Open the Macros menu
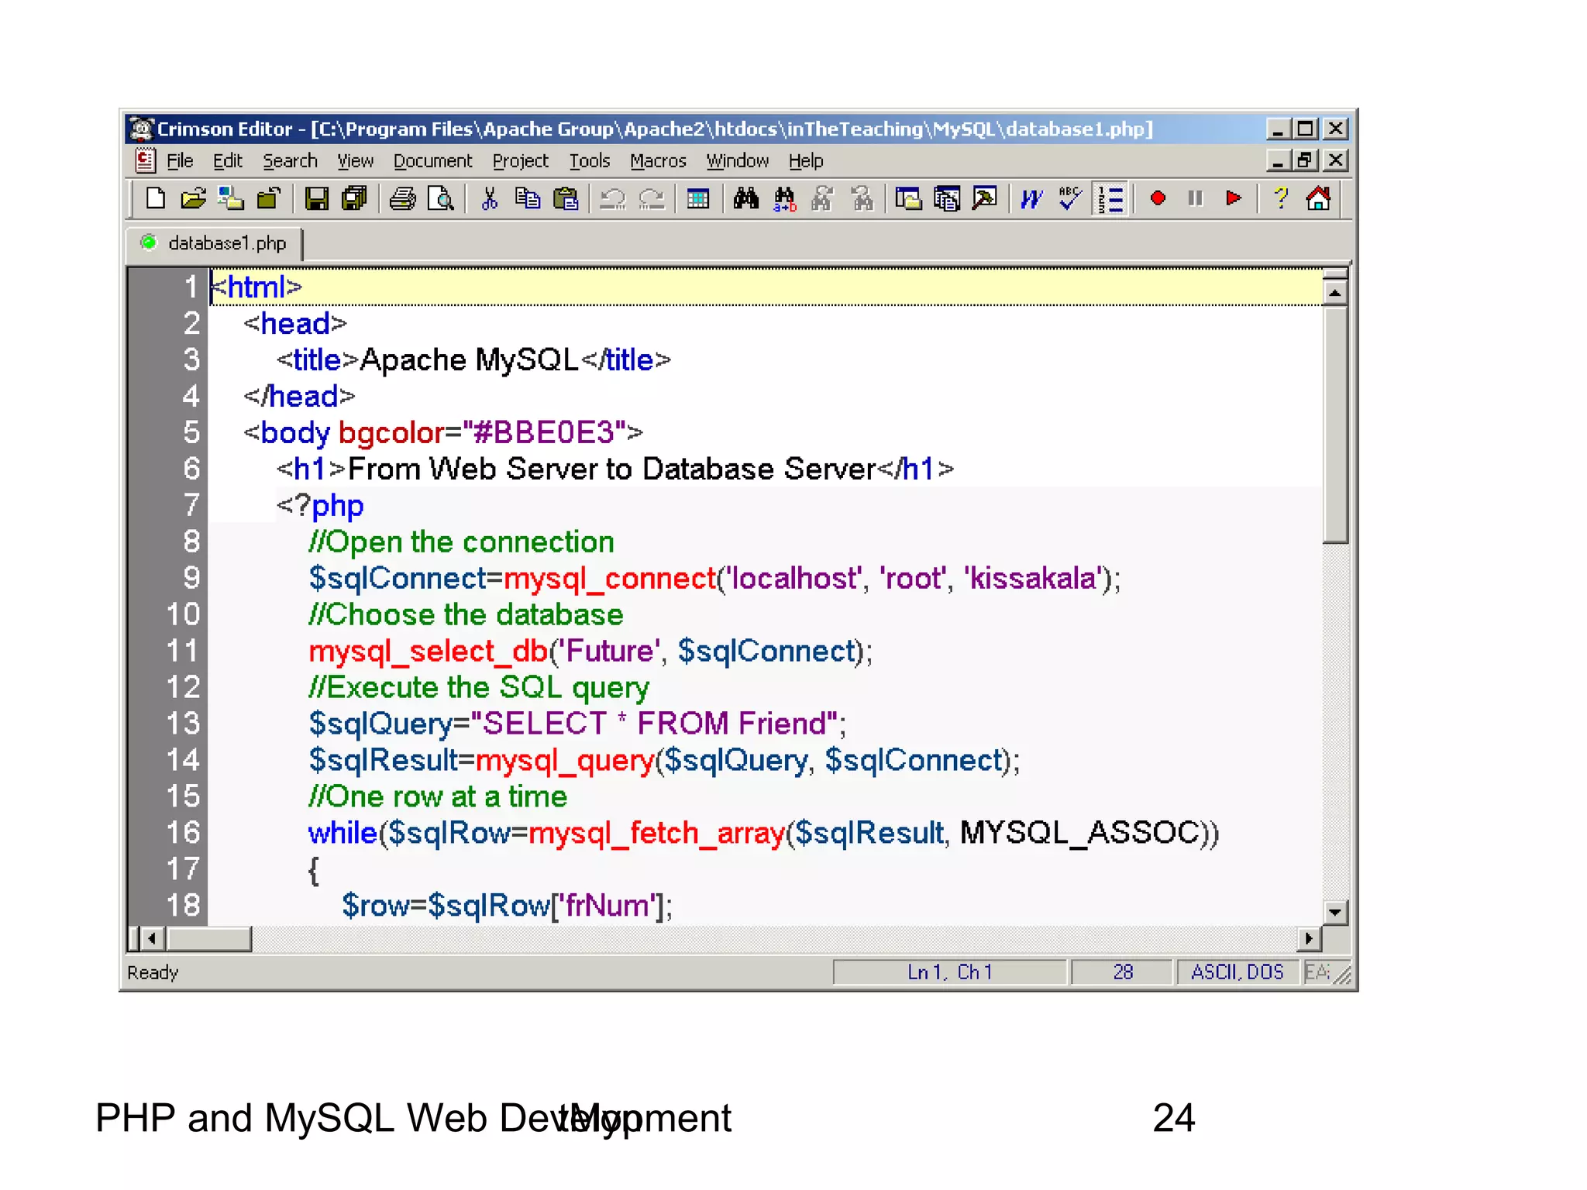This screenshot has width=1587, height=1190. (658, 161)
